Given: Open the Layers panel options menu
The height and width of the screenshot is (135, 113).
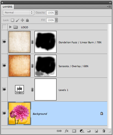Looking at the screenshot, I should click(x=109, y=7).
